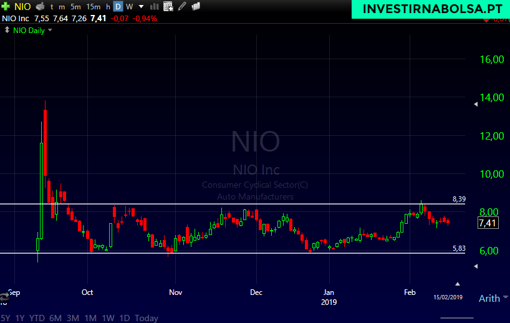Image resolution: width=510 pixels, height=323 pixels.
Task: Select the Weekly (W) timeframe
Action: 130,6
